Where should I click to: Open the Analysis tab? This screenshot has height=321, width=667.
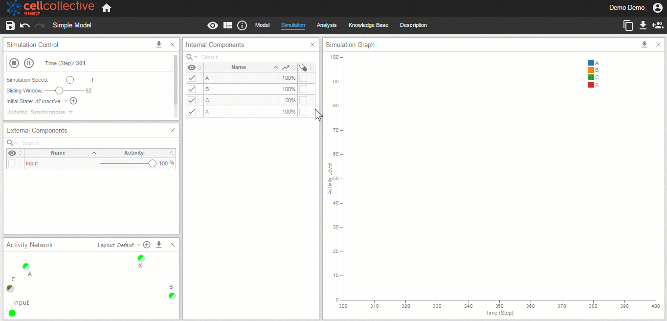(327, 25)
